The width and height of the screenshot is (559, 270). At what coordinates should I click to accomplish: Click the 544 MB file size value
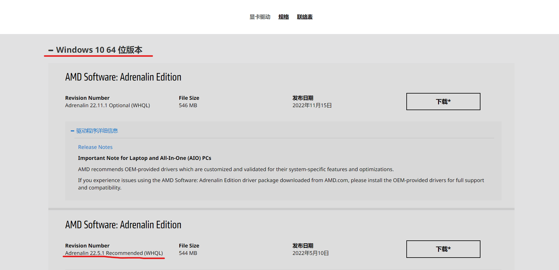(188, 253)
